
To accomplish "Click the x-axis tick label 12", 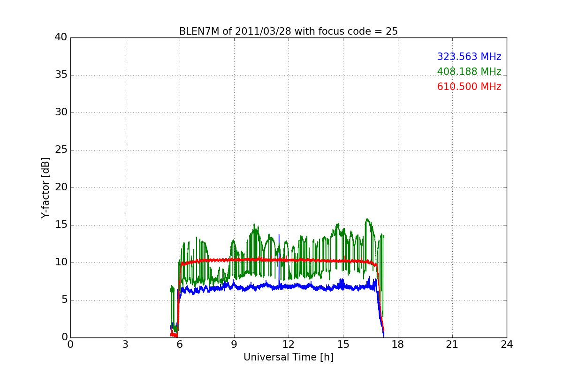I will [289, 344].
